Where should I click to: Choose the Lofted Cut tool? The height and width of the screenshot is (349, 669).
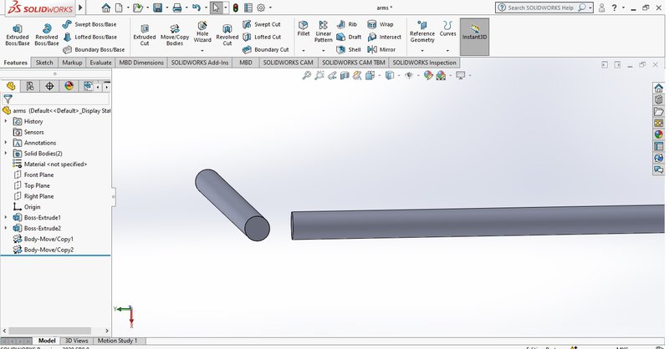coord(262,37)
